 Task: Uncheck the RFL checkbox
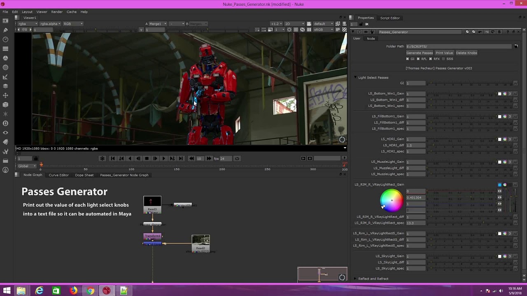pyautogui.click(x=418, y=59)
